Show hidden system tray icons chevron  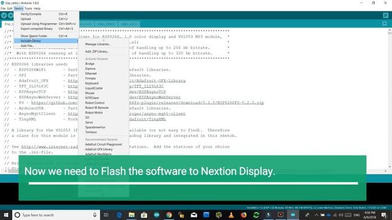(x=316, y=215)
